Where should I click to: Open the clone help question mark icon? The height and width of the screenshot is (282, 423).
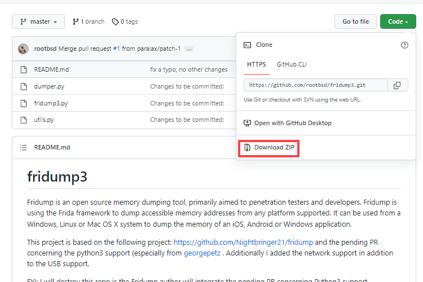(404, 45)
